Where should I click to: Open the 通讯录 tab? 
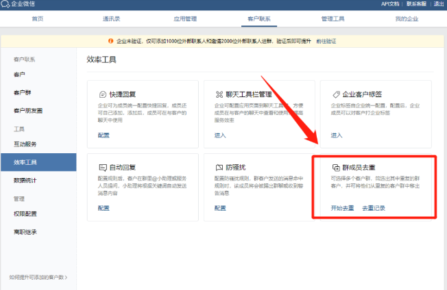pyautogui.click(x=112, y=19)
